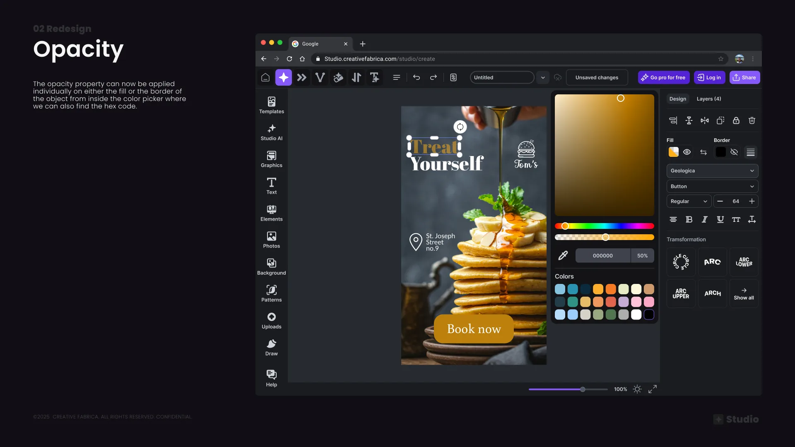This screenshot has height=447, width=795.
Task: Open border style lines menu
Action: [751, 152]
